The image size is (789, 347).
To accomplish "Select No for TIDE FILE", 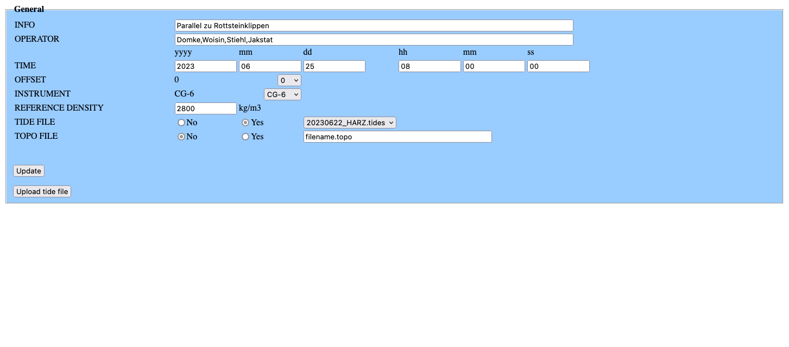I will coord(181,123).
